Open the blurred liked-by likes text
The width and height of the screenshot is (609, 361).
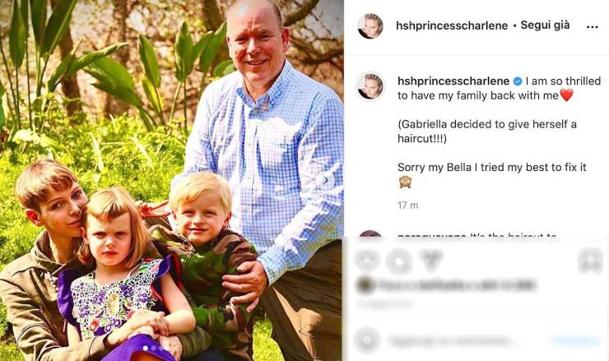457,285
